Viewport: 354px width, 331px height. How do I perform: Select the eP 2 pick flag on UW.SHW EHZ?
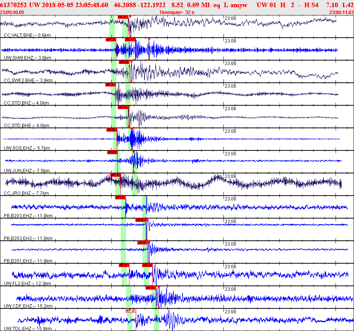(111, 39)
